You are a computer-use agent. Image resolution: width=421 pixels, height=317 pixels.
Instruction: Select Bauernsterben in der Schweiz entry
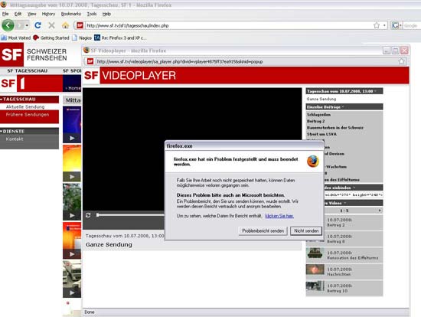pyautogui.click(x=335, y=128)
